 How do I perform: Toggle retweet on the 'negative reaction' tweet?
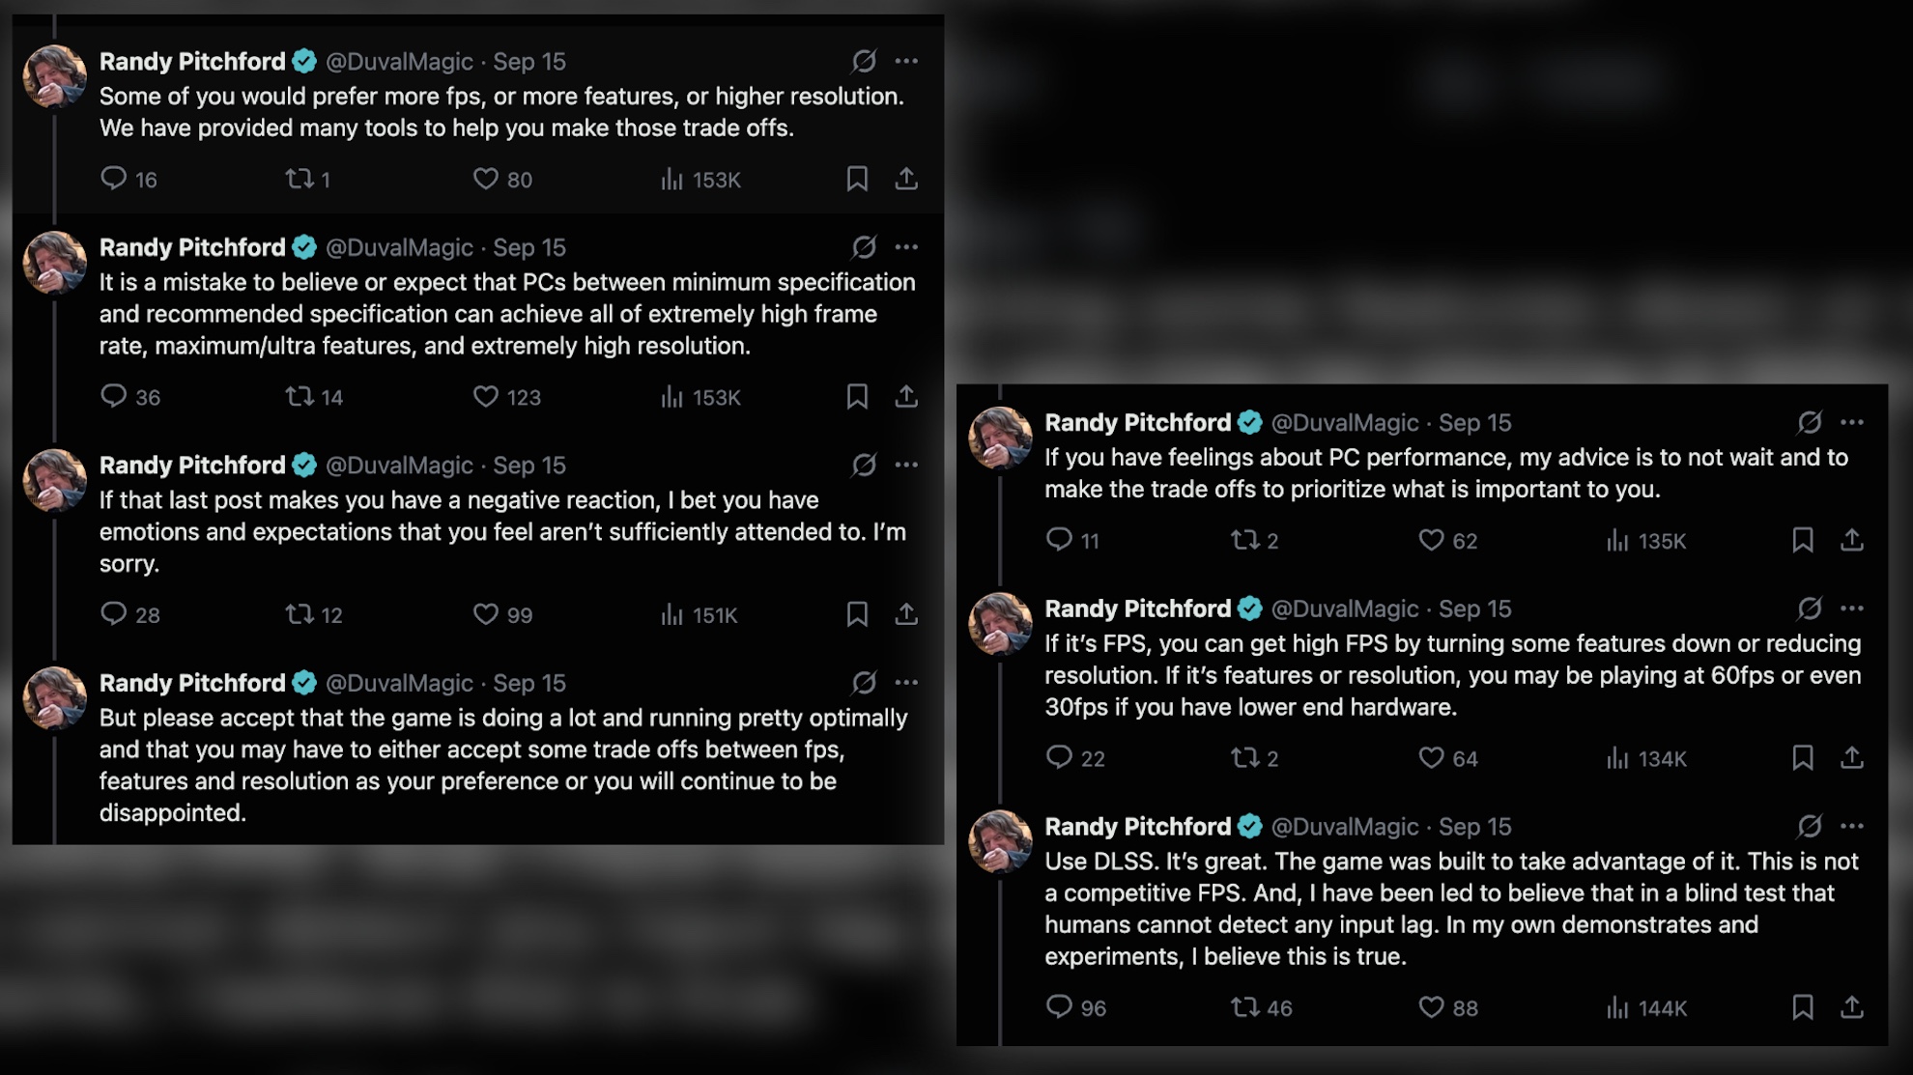(300, 614)
